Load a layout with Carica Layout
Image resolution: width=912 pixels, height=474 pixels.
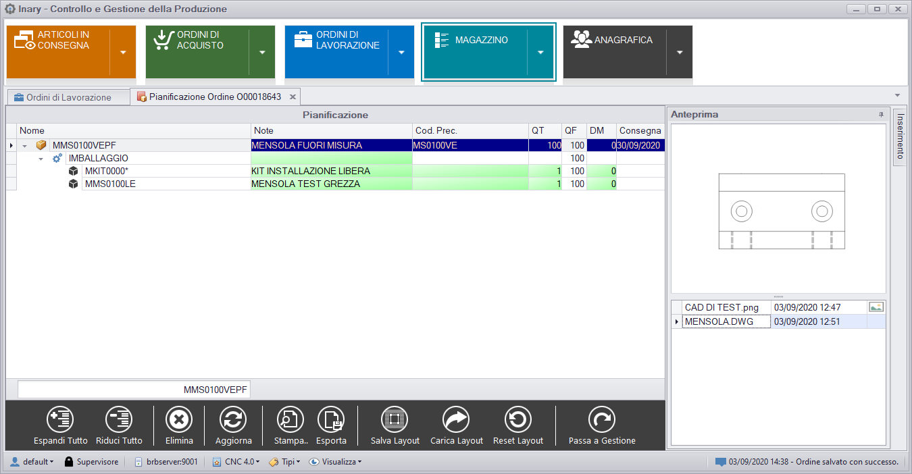pyautogui.click(x=456, y=420)
